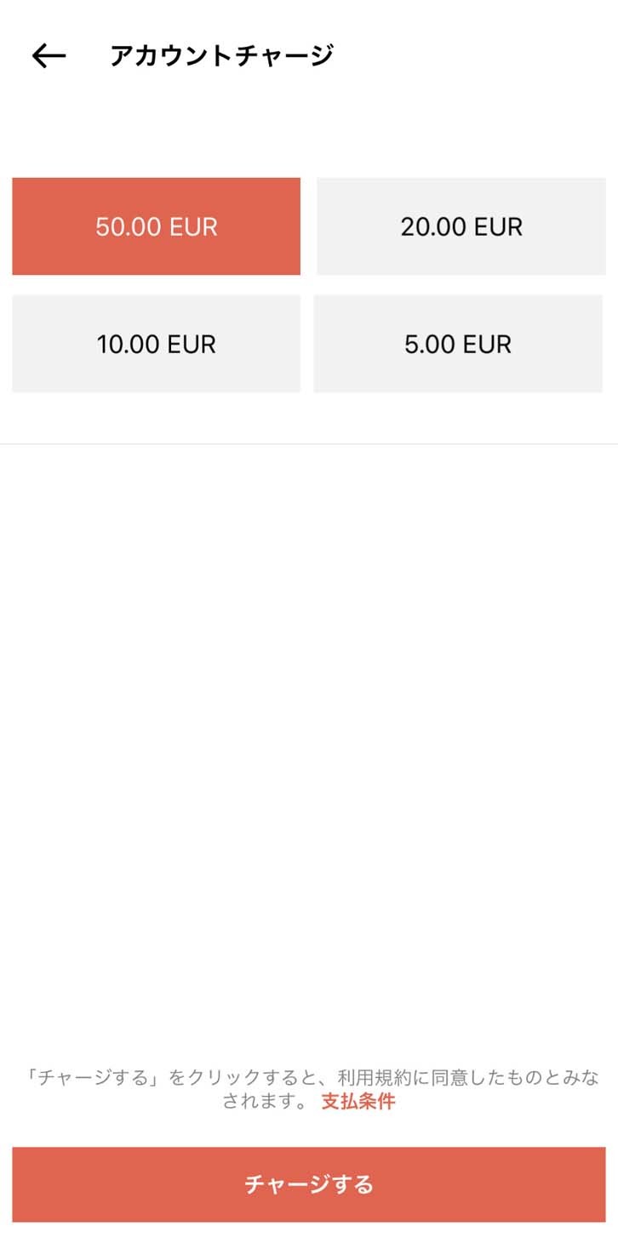Switch selection to the 5.00 EUR tile

coord(458,344)
